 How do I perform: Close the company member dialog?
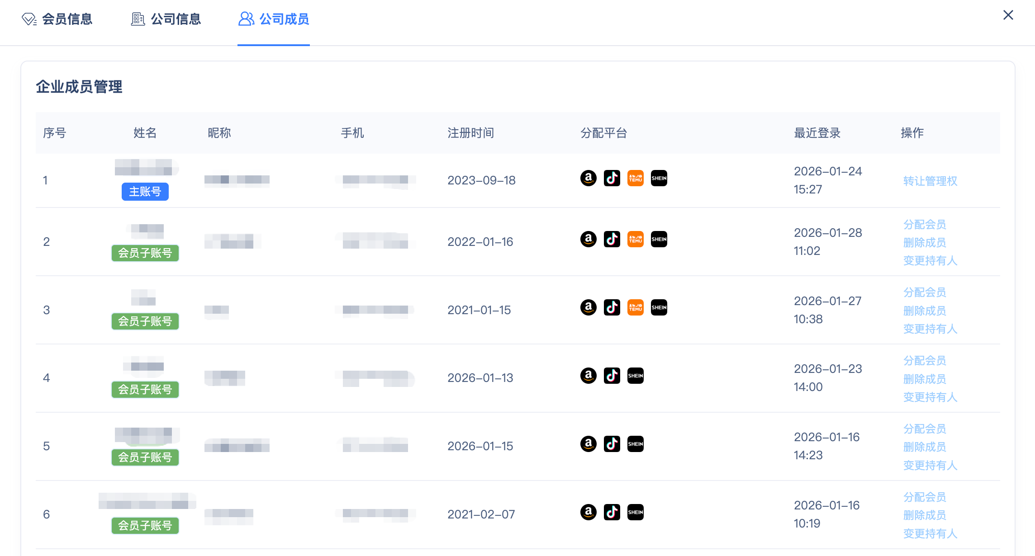(1008, 15)
